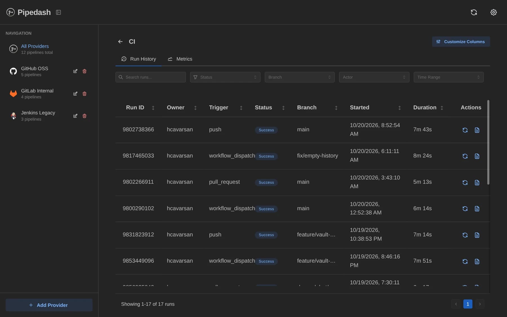The image size is (507, 317).
Task: Select the Run History tab
Action: (x=139, y=59)
